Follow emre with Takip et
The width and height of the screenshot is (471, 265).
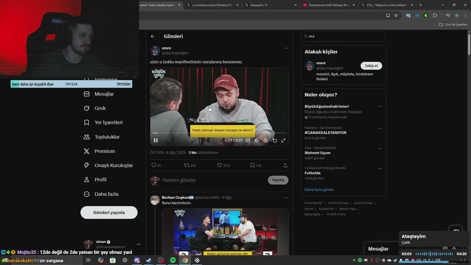pos(371,66)
